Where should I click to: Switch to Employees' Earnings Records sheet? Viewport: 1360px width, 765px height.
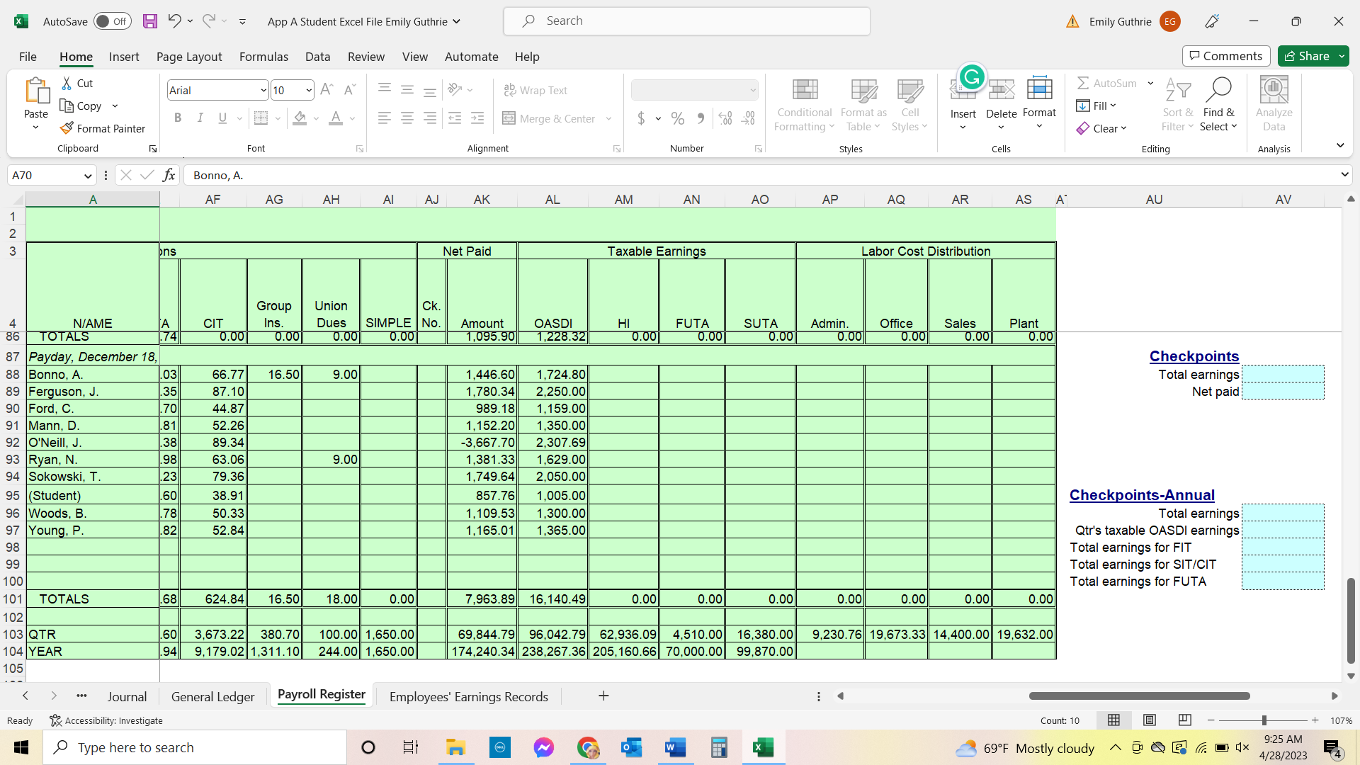pos(469,696)
